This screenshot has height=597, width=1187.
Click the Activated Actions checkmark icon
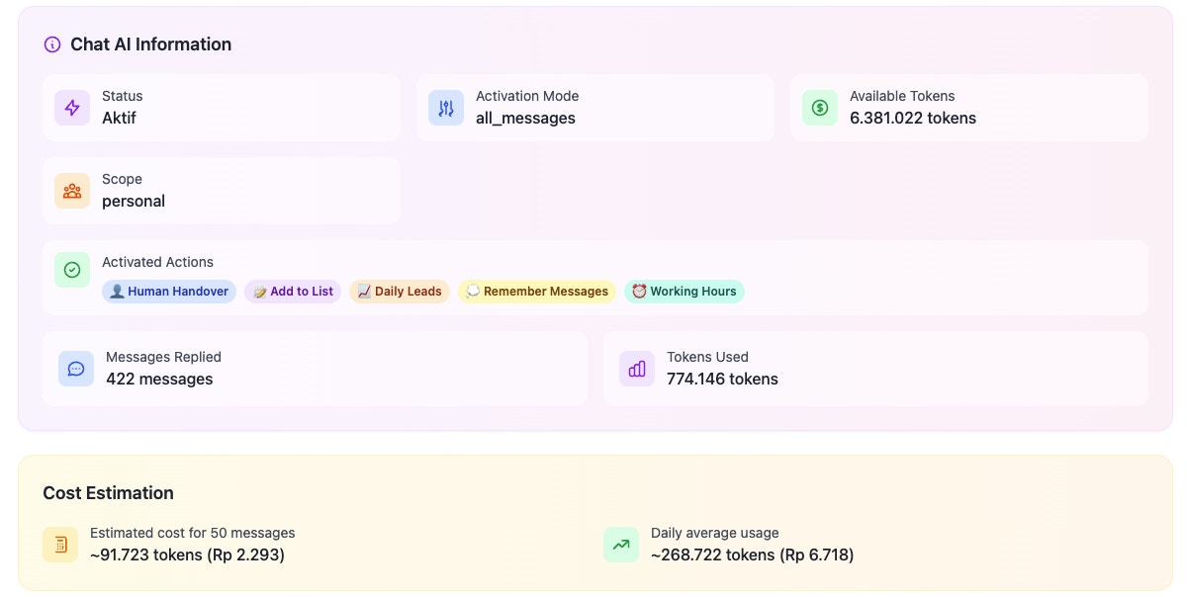click(71, 269)
